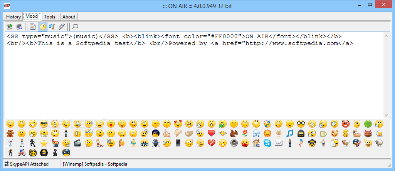Insert the black bug emoticon
Screen dimensions: 395x171
155,143
